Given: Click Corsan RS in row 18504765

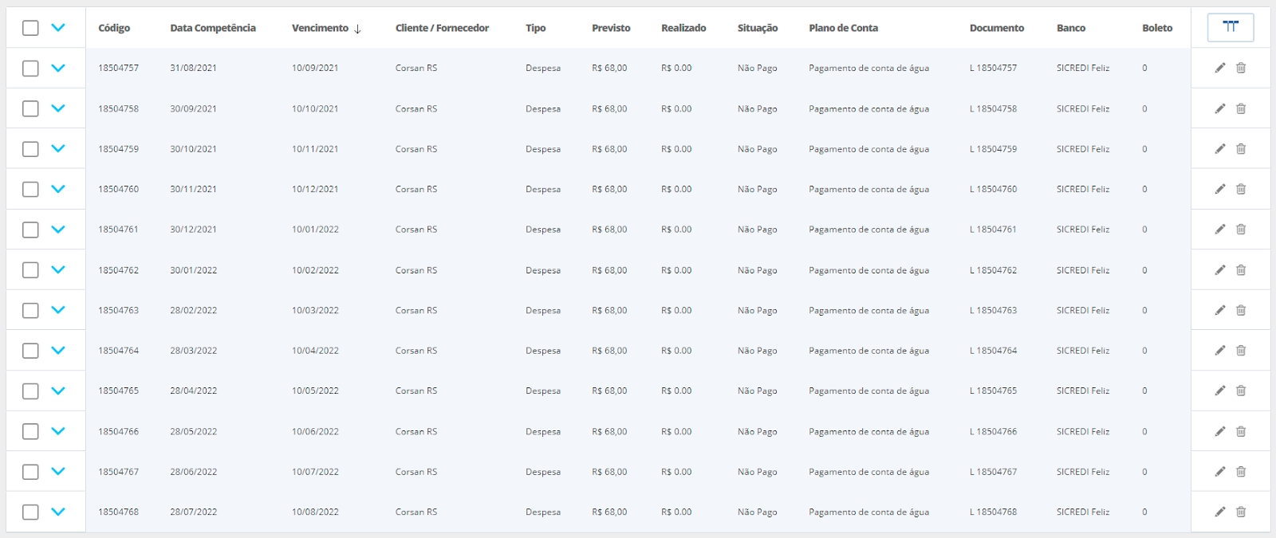Looking at the screenshot, I should (416, 391).
